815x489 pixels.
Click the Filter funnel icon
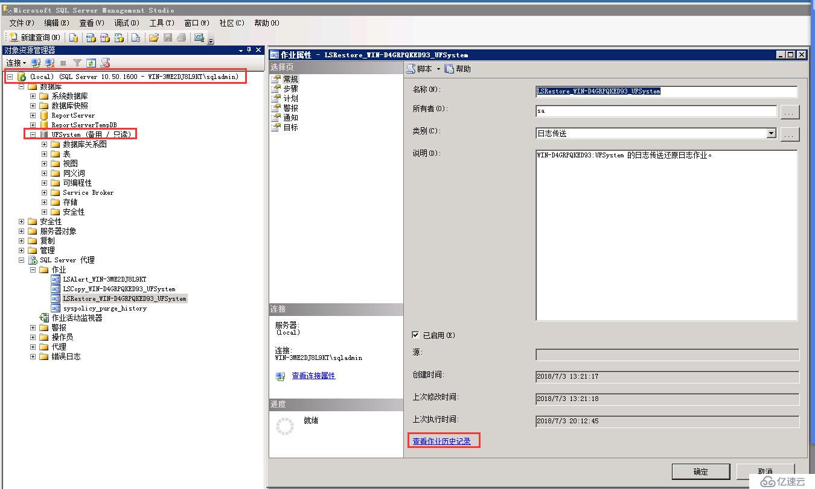pos(77,63)
